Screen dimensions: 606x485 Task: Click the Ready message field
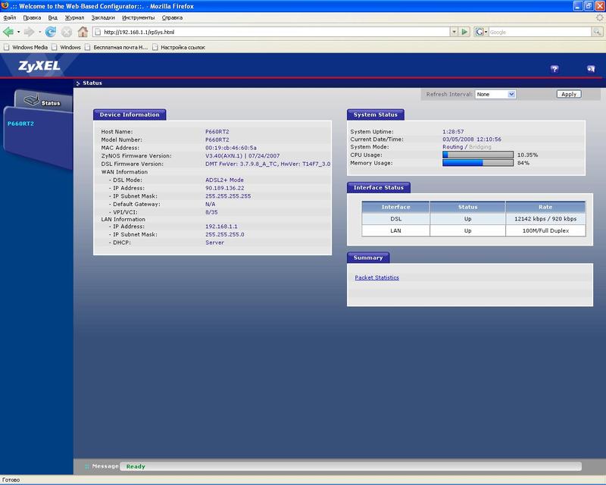click(350, 467)
